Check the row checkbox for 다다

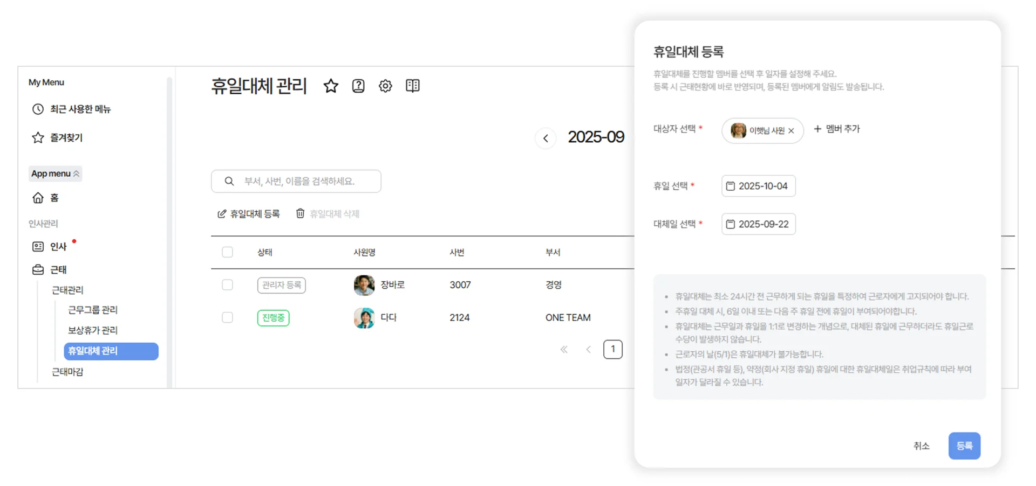click(x=227, y=317)
